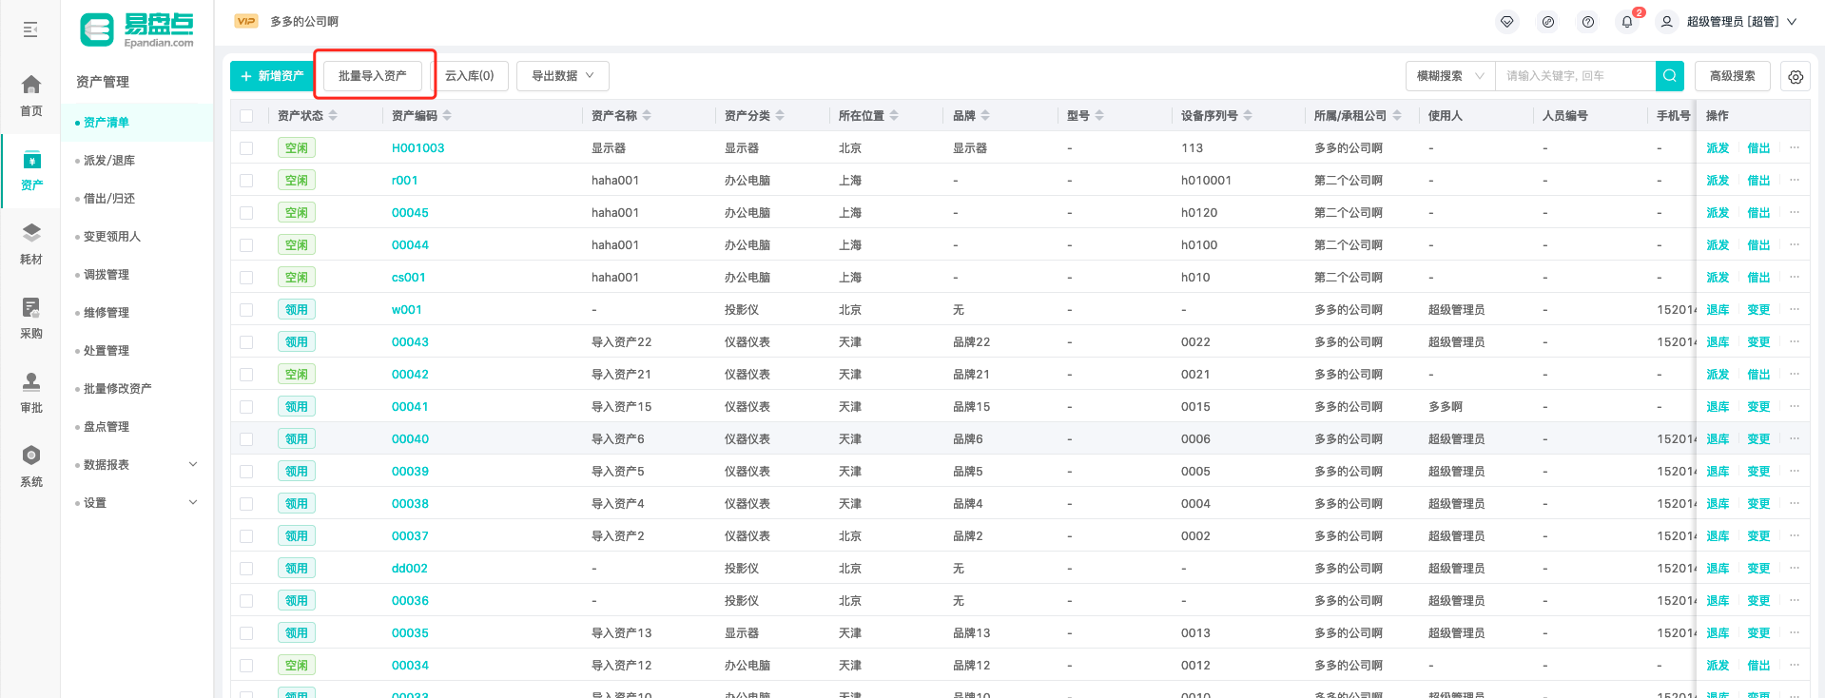Check the box for asset 00034
Viewport: 1825px width, 698px height.
[246, 666]
